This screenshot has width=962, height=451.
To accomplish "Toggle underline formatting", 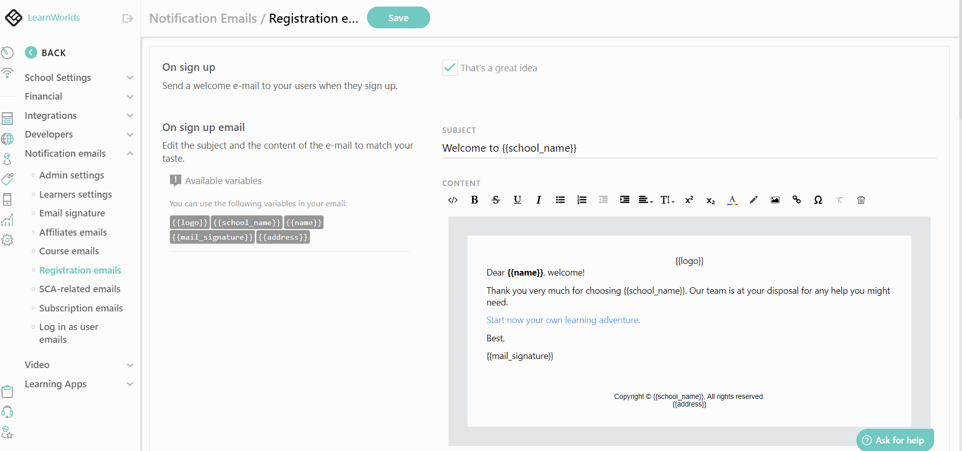I will tap(517, 200).
